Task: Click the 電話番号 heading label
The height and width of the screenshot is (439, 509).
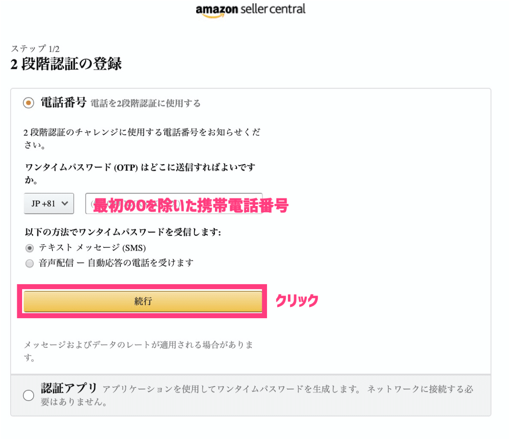Action: (x=63, y=102)
